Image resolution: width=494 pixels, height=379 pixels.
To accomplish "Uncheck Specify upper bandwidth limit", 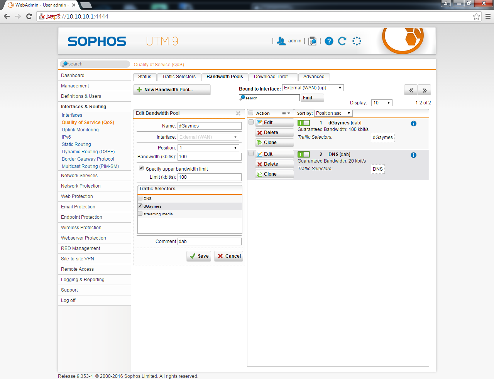I will 141,168.
